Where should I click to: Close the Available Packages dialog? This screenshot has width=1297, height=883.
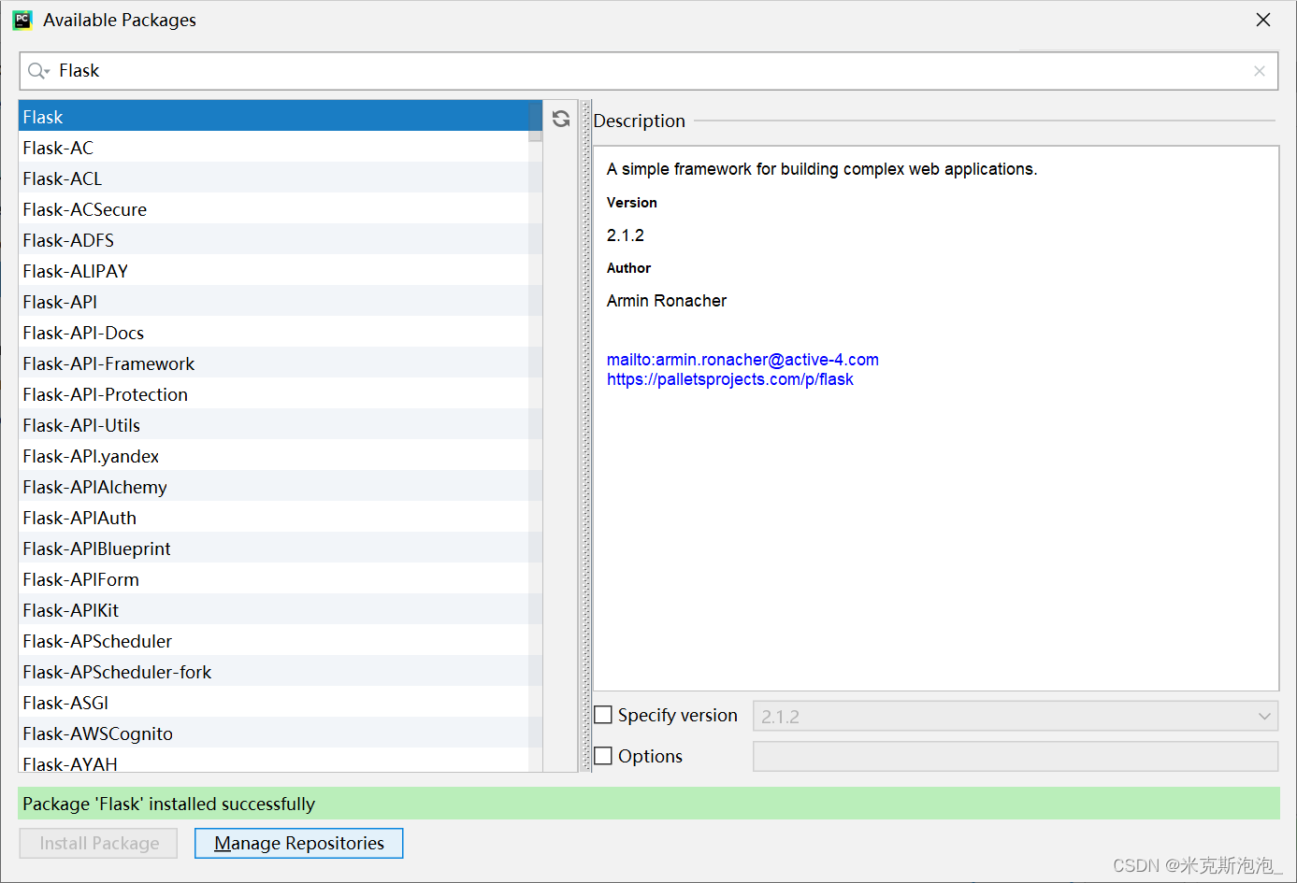(1263, 20)
